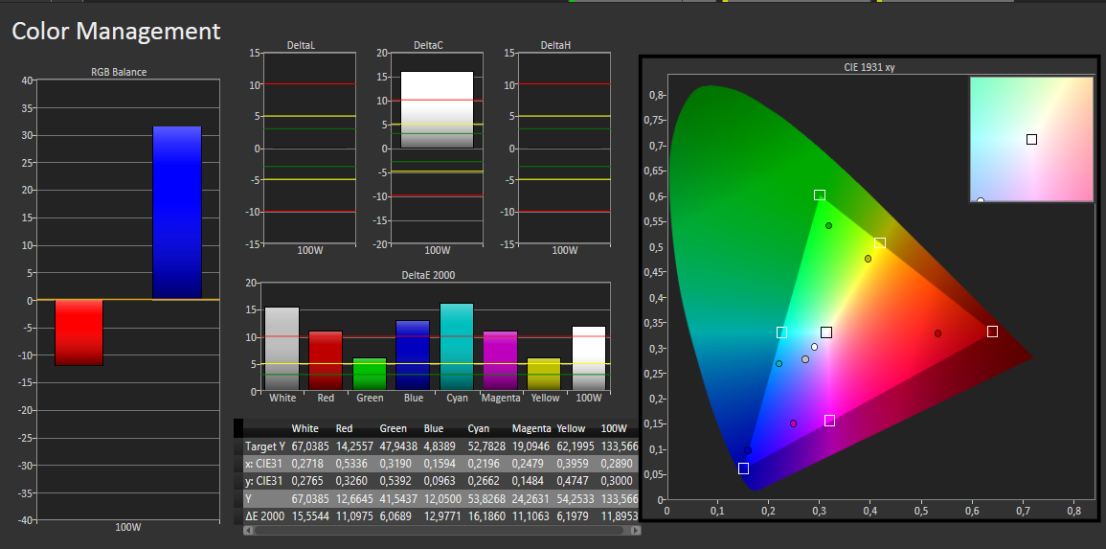This screenshot has height=549, width=1106.
Task: Click the Blue bar in DeltaE 2000 chart
Action: pos(414,355)
